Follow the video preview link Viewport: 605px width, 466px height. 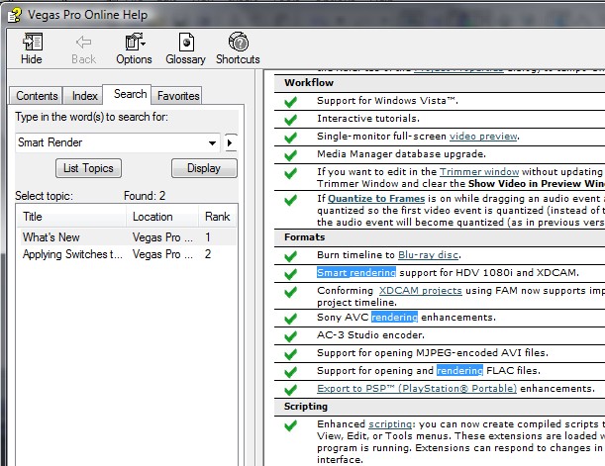[483, 137]
